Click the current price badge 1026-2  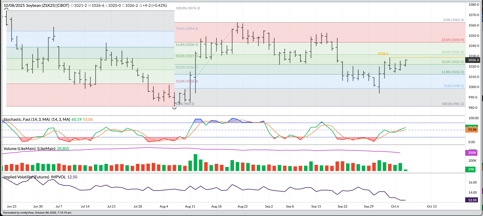473,60
